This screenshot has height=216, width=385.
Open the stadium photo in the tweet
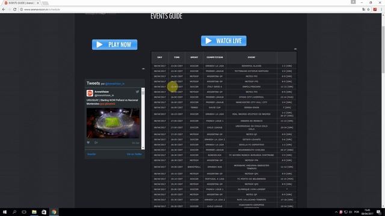pos(113,123)
